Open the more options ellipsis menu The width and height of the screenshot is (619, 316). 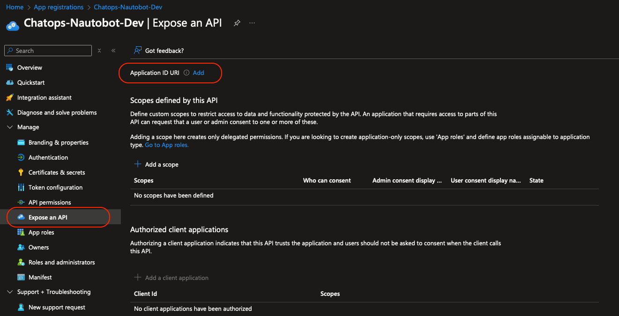pos(252,22)
